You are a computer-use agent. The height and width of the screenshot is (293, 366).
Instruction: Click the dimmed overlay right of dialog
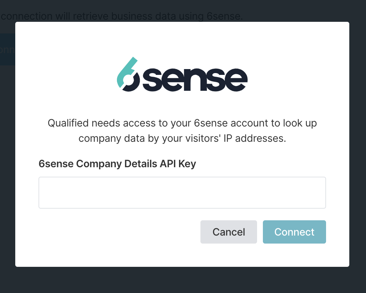pos(358,145)
